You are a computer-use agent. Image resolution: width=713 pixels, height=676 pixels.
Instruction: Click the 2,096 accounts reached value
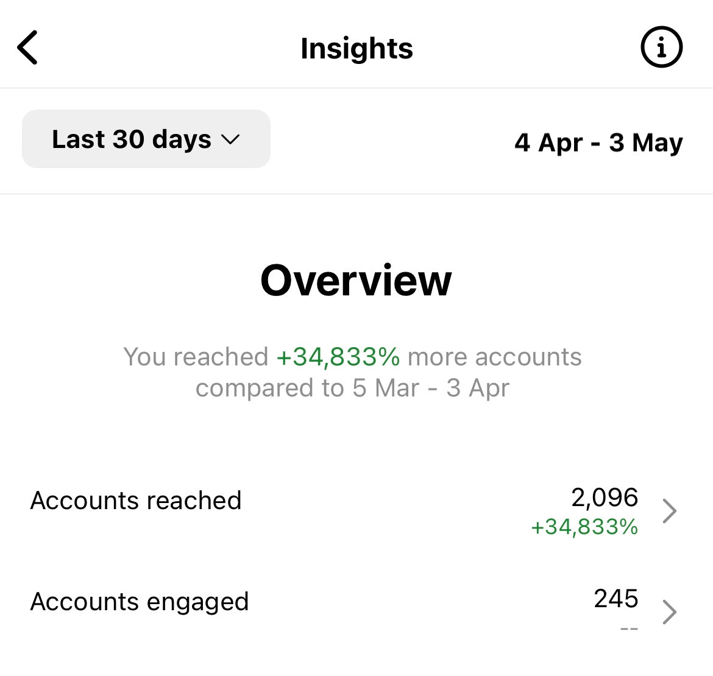605,498
